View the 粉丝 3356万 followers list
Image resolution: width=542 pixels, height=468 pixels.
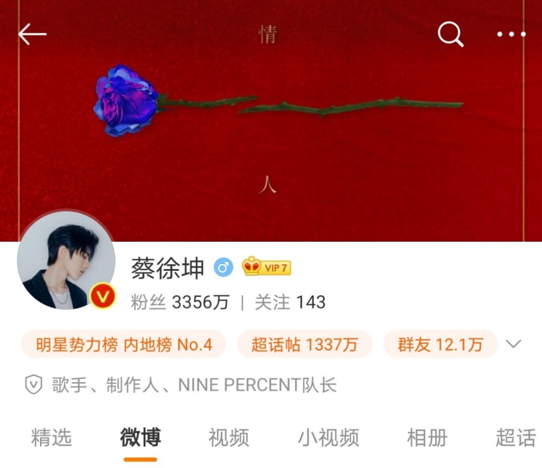[180, 302]
